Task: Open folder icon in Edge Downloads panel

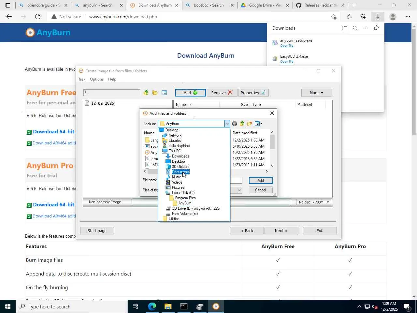Action: [345, 28]
